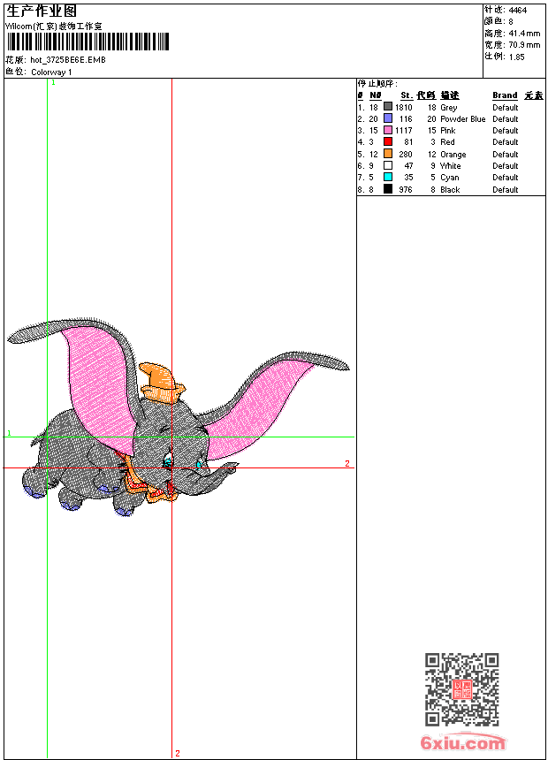Screen dimensions: 548x760
Task: Click the stitch count '976' in Black row
Action: [x=406, y=190]
